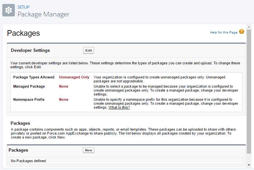The height and width of the screenshot is (170, 254).
Task: Edit the Developer Settings
Action: coord(88,51)
